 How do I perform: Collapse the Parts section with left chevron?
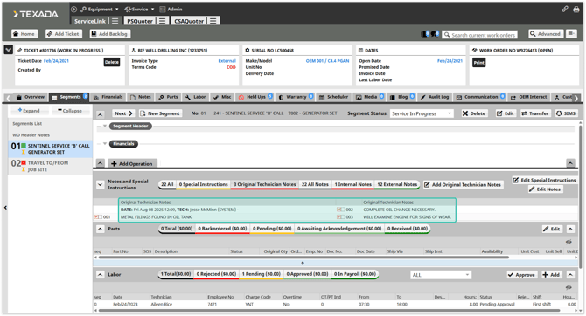tap(100, 229)
